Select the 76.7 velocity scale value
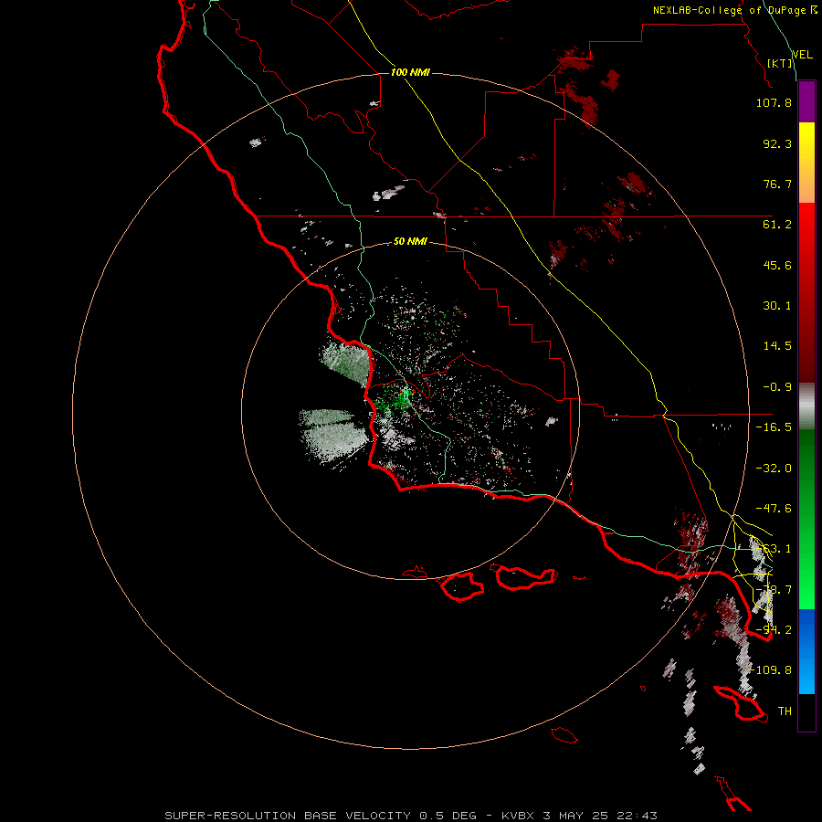Image resolution: width=822 pixels, height=822 pixels. click(x=777, y=184)
